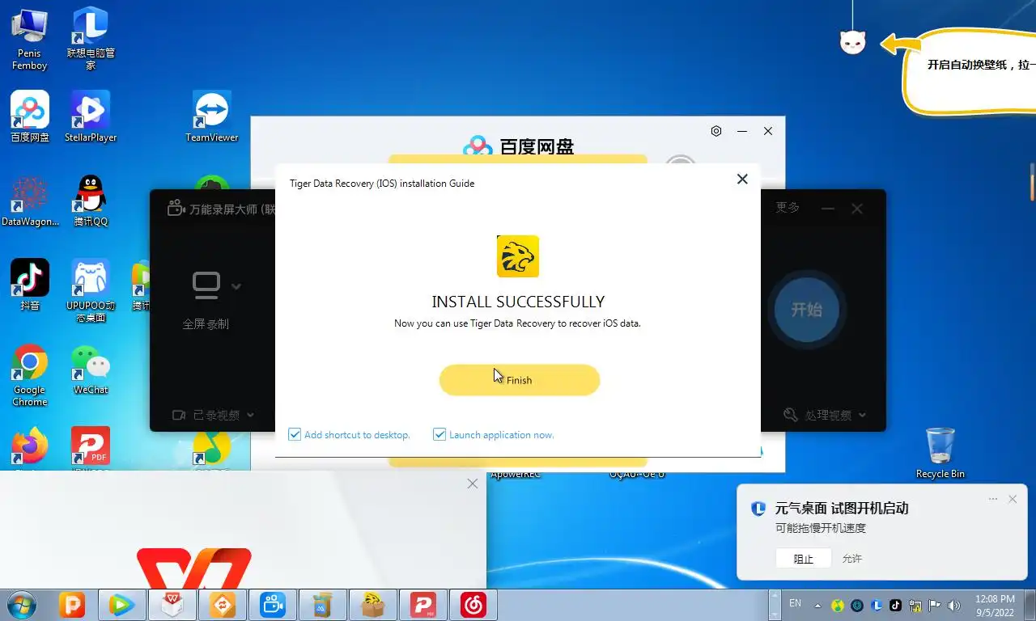Select the computer monitor desktop icon
The width and height of the screenshot is (1036, 621).
pos(30,38)
